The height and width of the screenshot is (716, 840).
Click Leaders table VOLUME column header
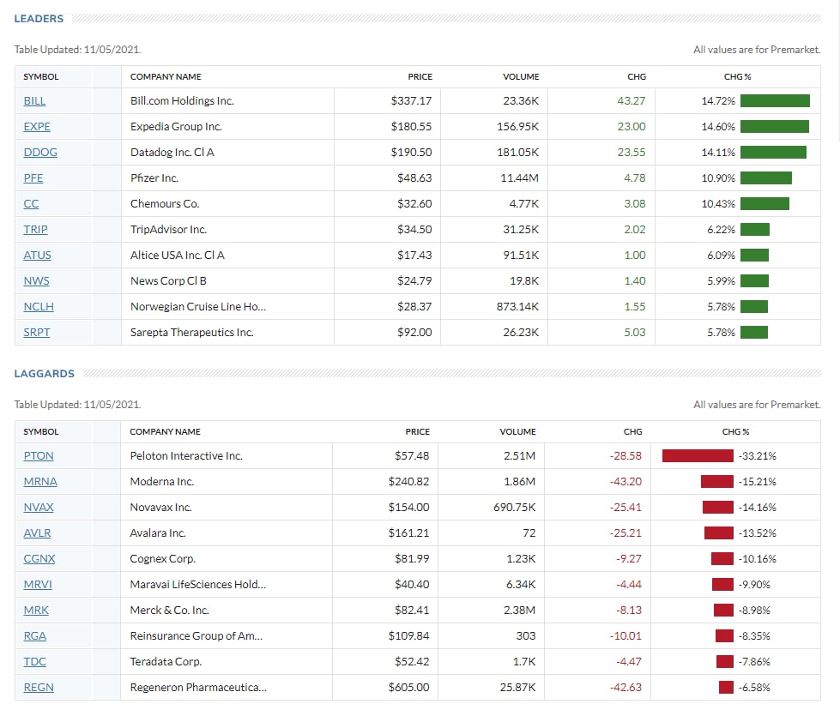pyautogui.click(x=522, y=76)
